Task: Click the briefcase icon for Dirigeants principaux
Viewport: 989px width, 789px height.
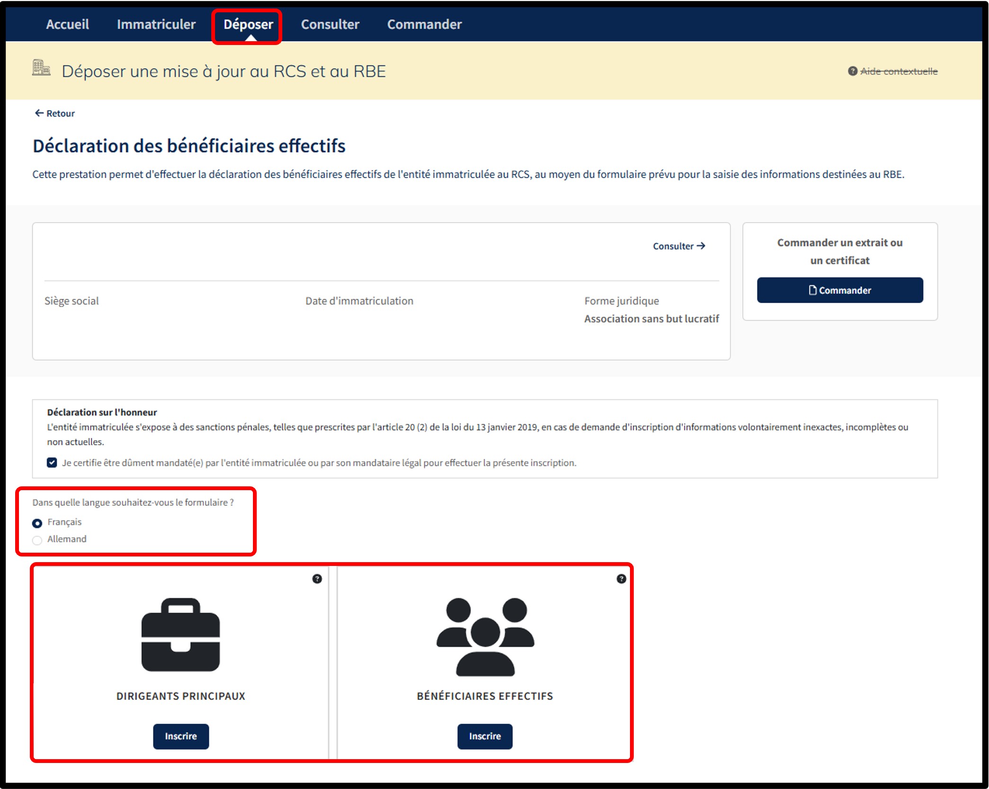Action: pyautogui.click(x=180, y=635)
